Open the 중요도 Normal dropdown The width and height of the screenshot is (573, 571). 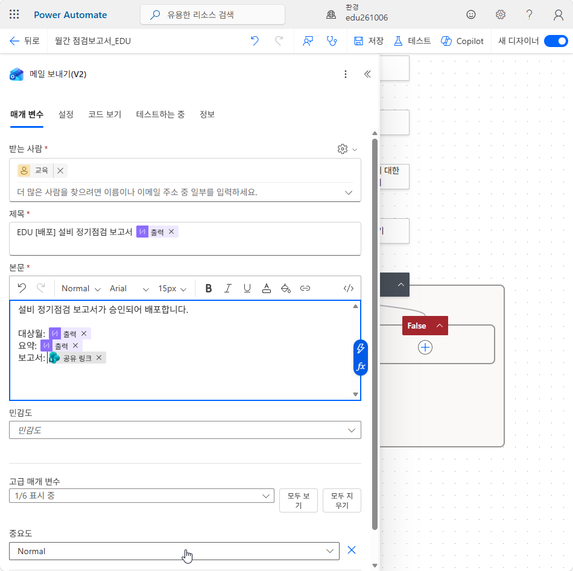click(174, 551)
